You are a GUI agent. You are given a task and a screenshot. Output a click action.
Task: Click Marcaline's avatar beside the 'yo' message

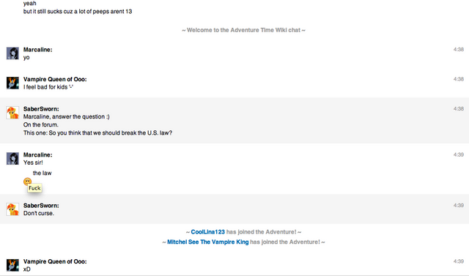tap(12, 53)
